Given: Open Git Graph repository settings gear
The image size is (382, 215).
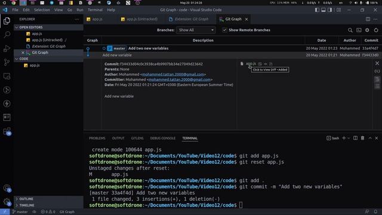Looking at the screenshot, I should tap(367, 30).
